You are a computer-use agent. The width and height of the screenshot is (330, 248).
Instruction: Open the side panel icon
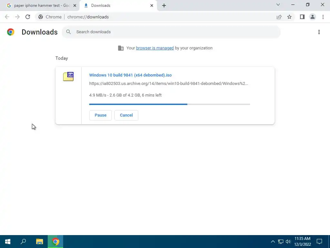click(x=302, y=17)
